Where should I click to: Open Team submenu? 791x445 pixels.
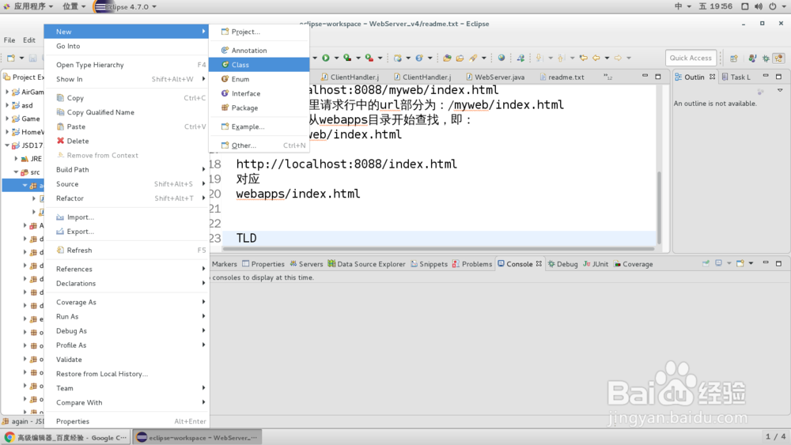pos(126,388)
